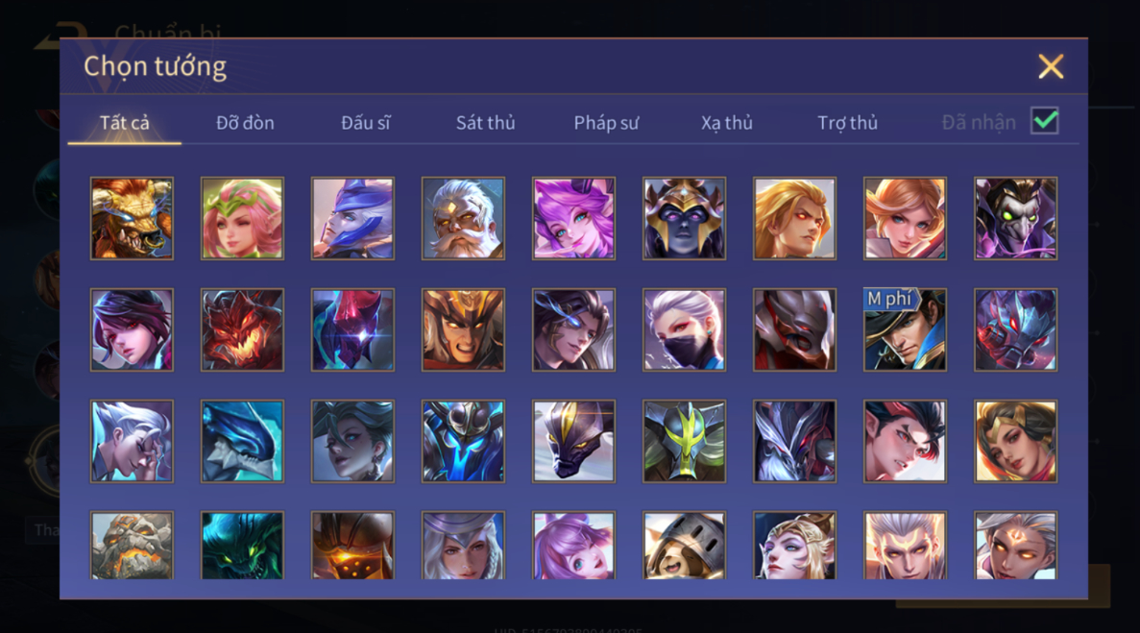1140x633 pixels.
Task: Open the Trợ thủ tab
Action: click(x=848, y=123)
